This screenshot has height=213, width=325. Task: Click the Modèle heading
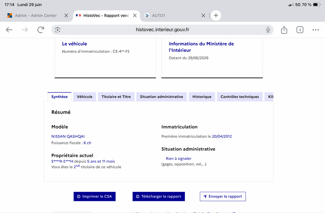[x=60, y=127]
